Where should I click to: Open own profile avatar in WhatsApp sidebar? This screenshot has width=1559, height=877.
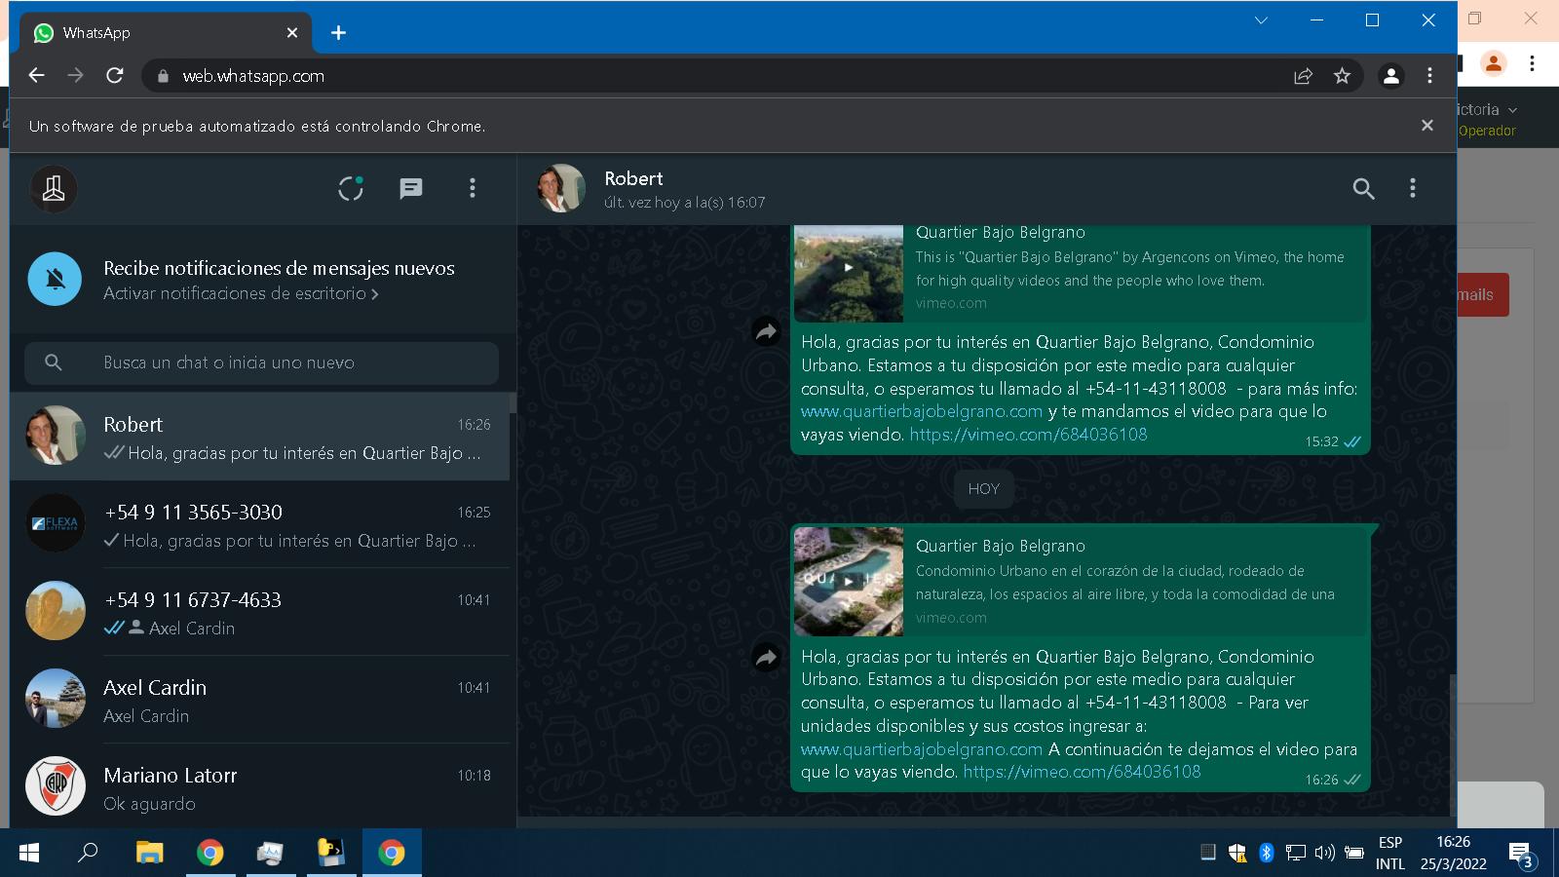54,188
